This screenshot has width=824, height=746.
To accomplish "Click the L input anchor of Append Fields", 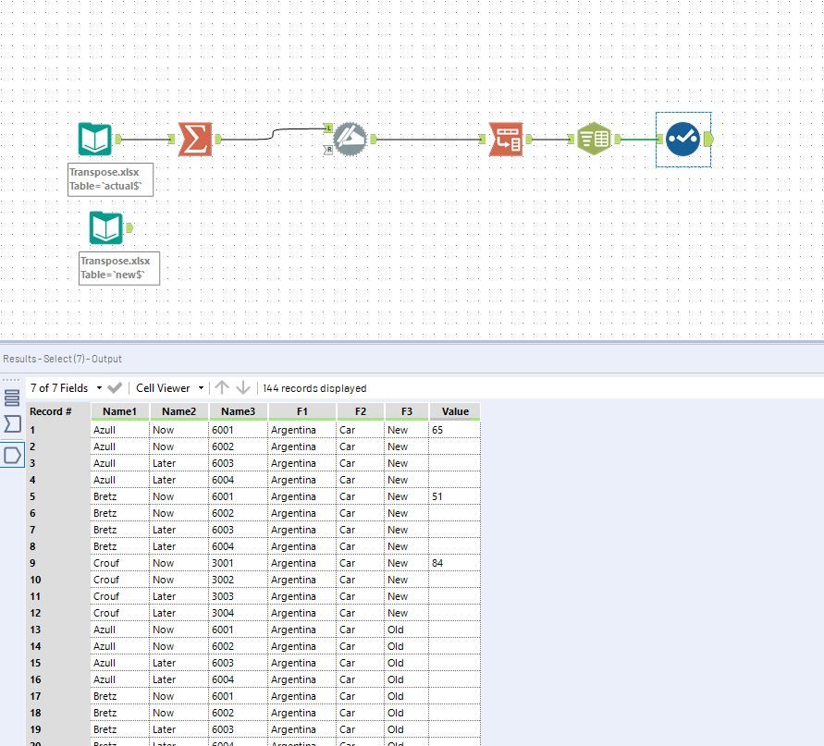I will tap(328, 128).
